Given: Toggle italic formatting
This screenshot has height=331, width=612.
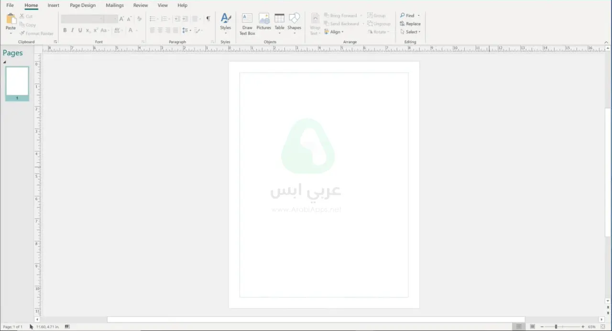Looking at the screenshot, I should click(72, 30).
